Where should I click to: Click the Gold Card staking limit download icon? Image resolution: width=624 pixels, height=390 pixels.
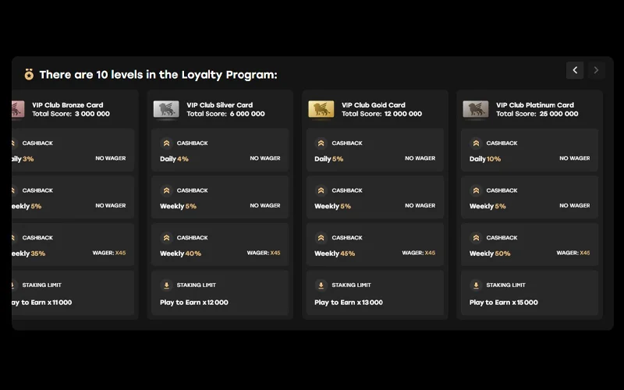tap(321, 285)
